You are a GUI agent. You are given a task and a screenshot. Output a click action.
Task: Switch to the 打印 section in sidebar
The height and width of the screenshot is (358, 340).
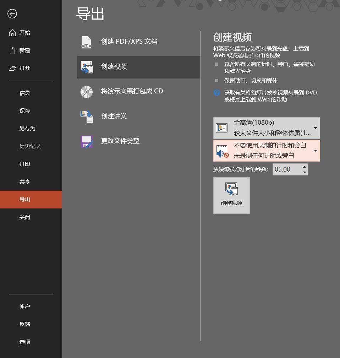click(25, 164)
